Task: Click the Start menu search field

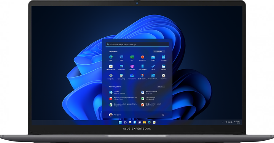Action: point(137,44)
